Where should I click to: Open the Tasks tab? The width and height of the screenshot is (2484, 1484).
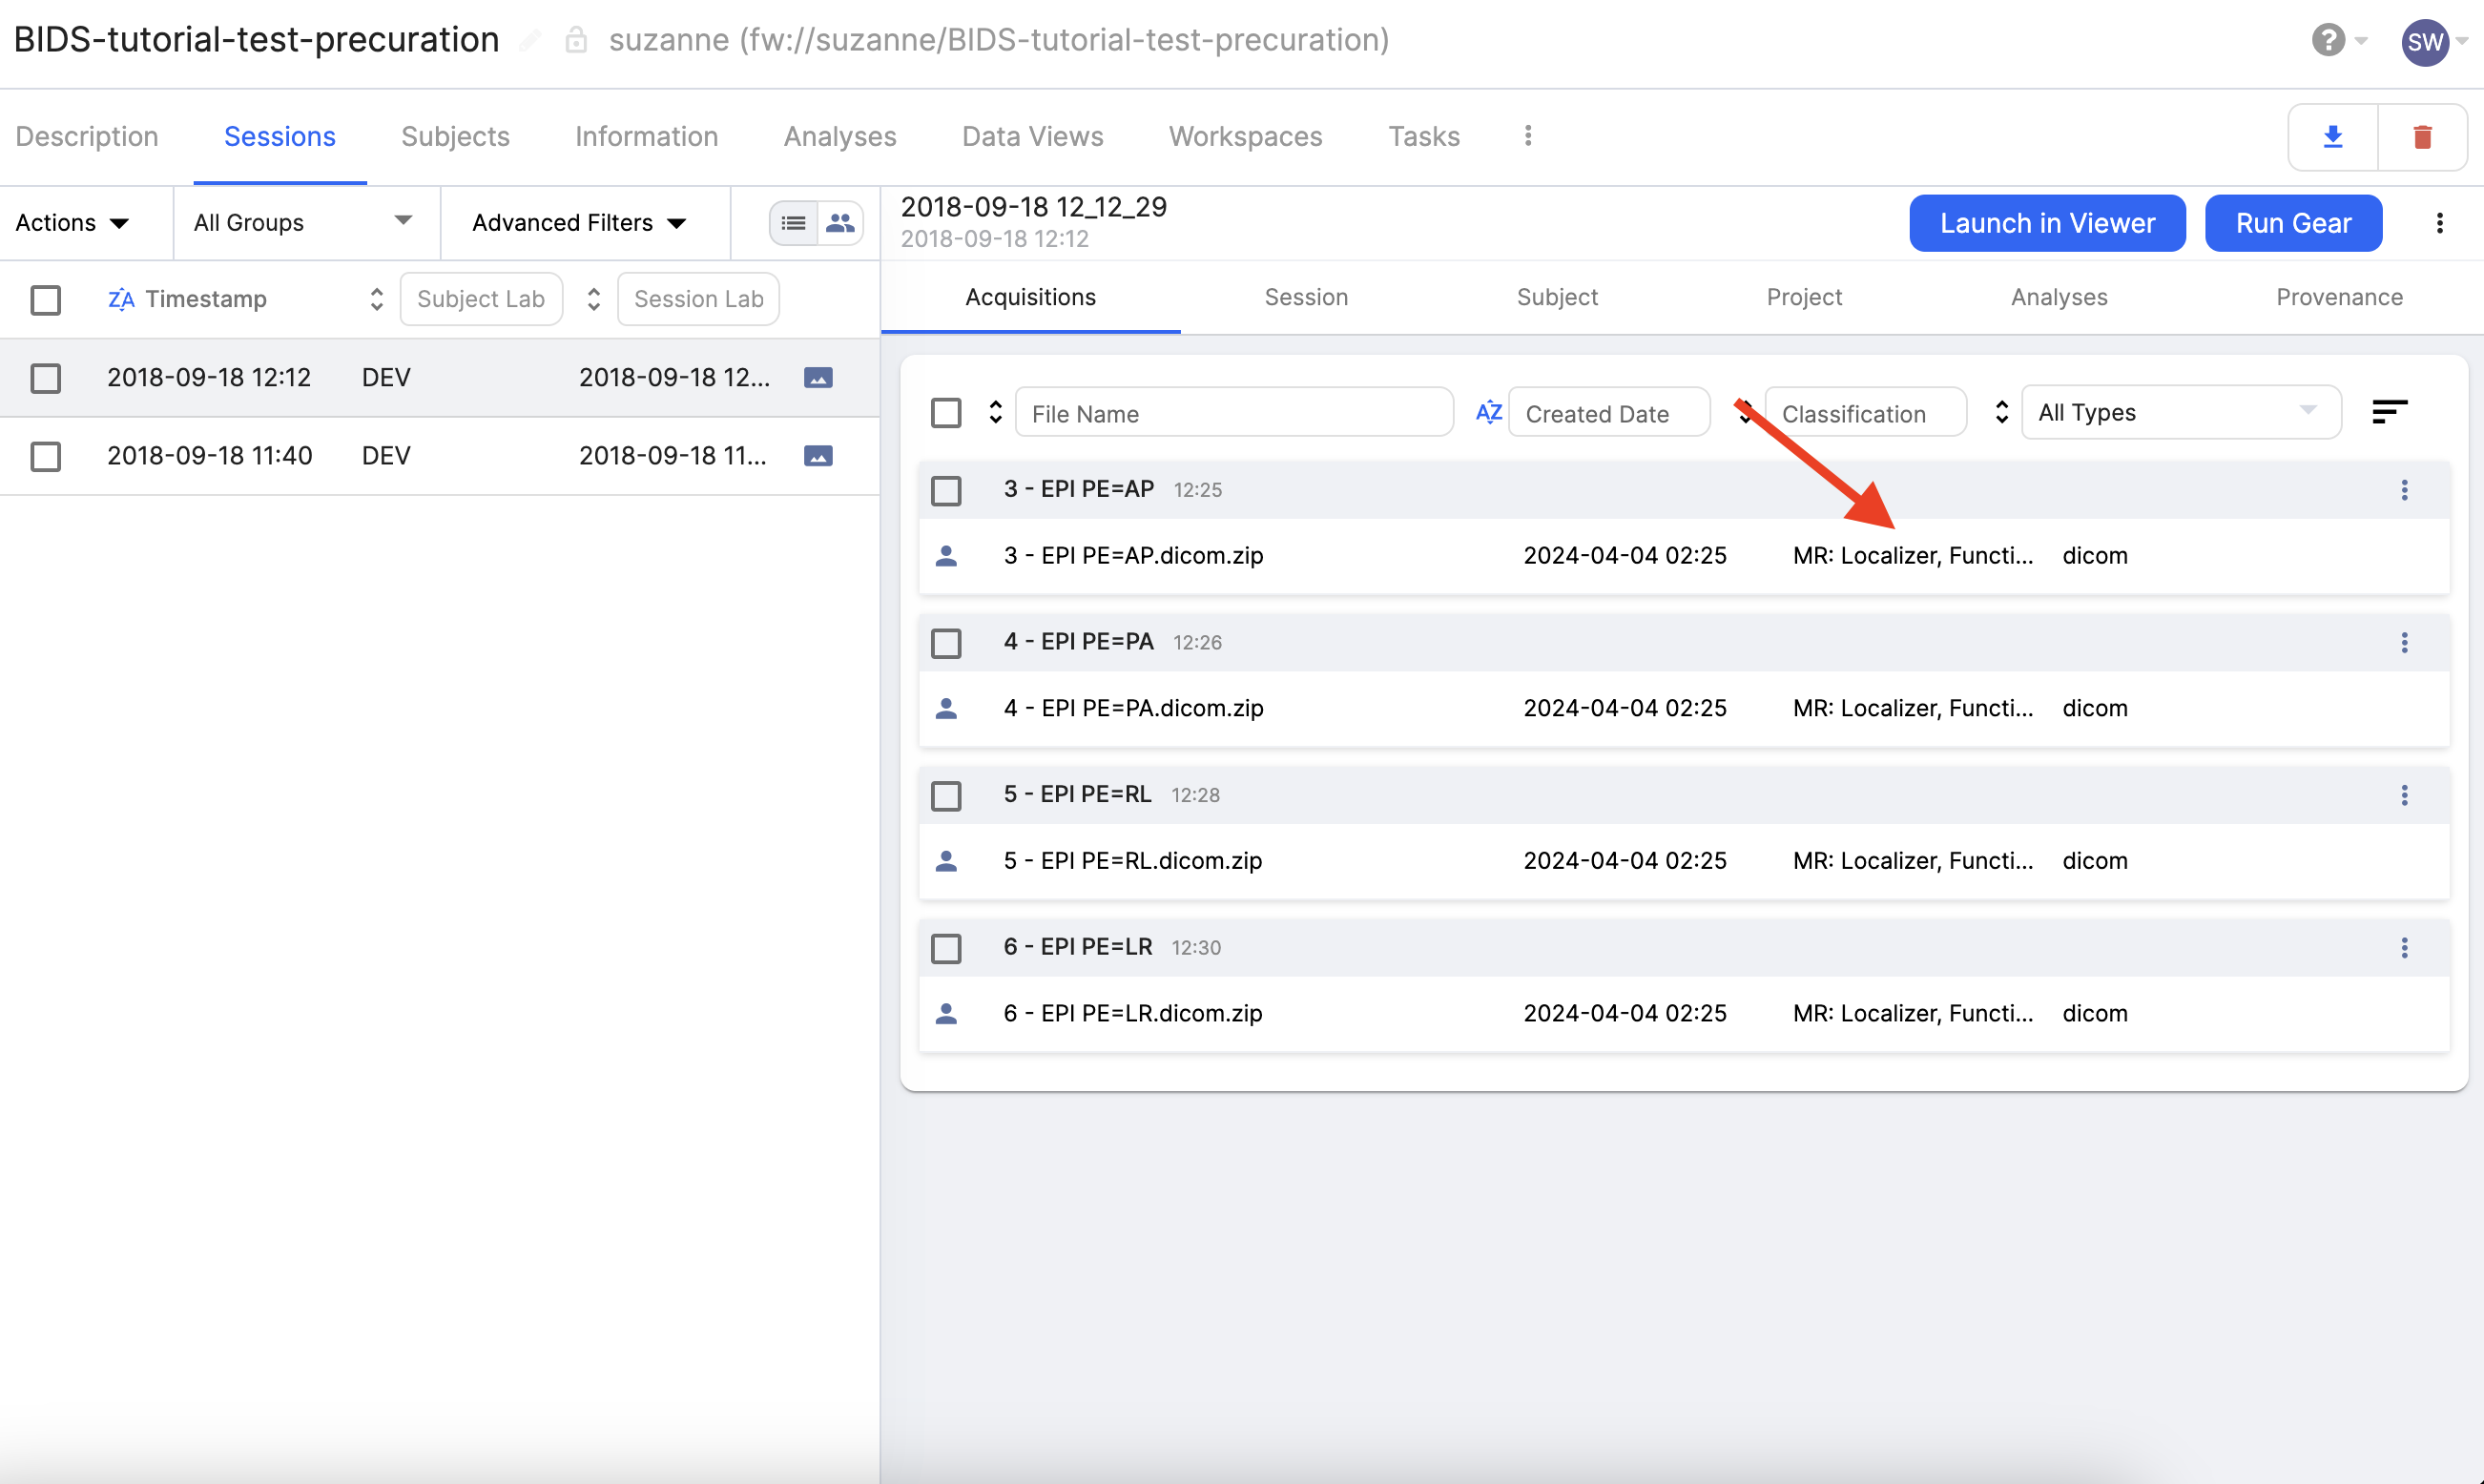click(x=1423, y=136)
